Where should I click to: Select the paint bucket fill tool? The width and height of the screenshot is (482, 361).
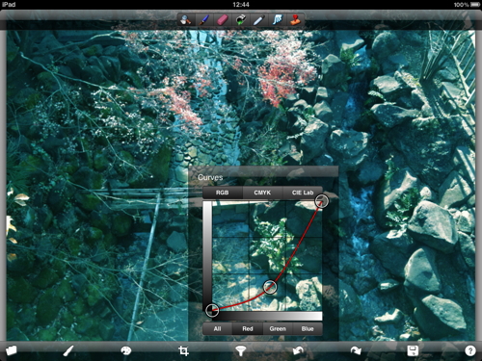point(240,20)
